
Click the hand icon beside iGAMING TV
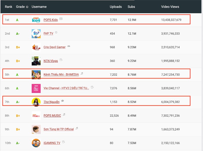pyautogui.click(x=63, y=142)
